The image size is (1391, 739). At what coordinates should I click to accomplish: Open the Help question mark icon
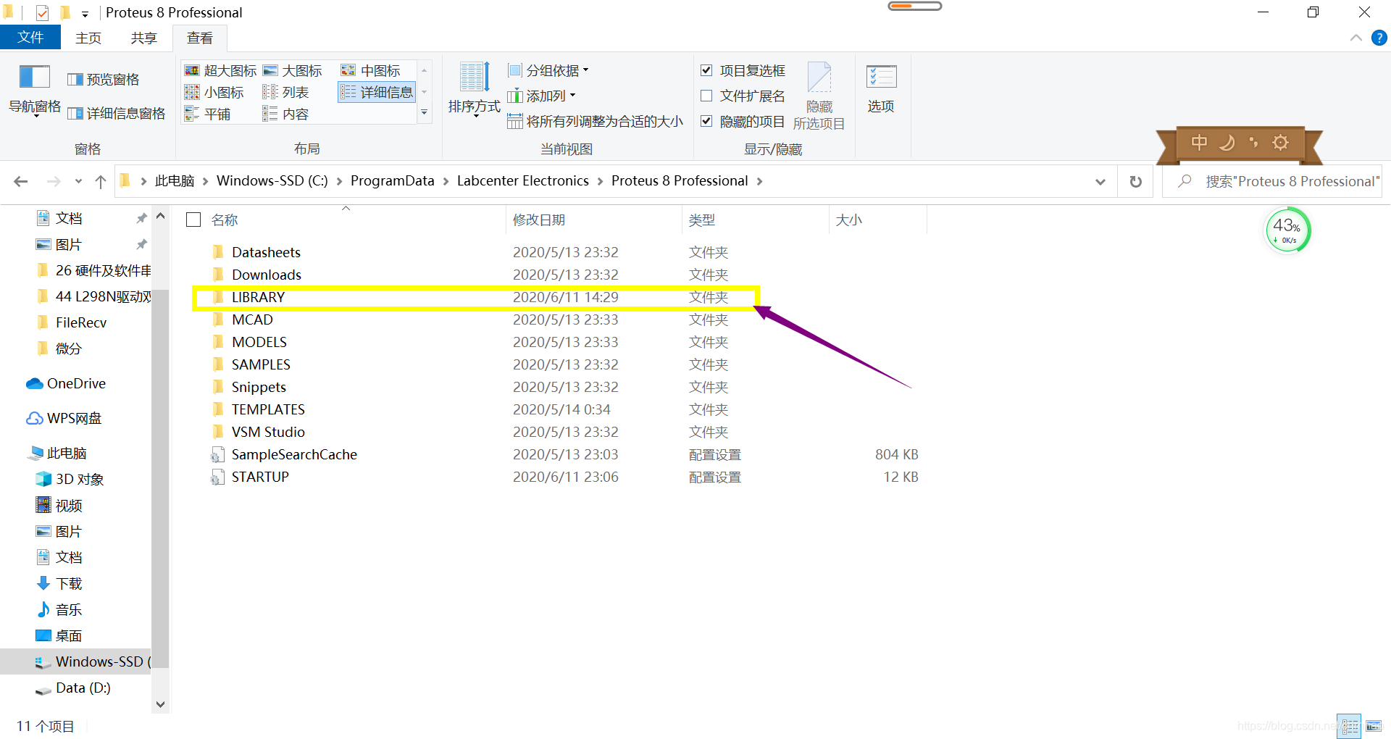[x=1379, y=38]
